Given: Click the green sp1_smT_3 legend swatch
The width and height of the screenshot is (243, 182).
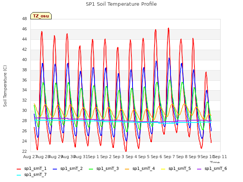Looking at the screenshot, I should point(91,169).
